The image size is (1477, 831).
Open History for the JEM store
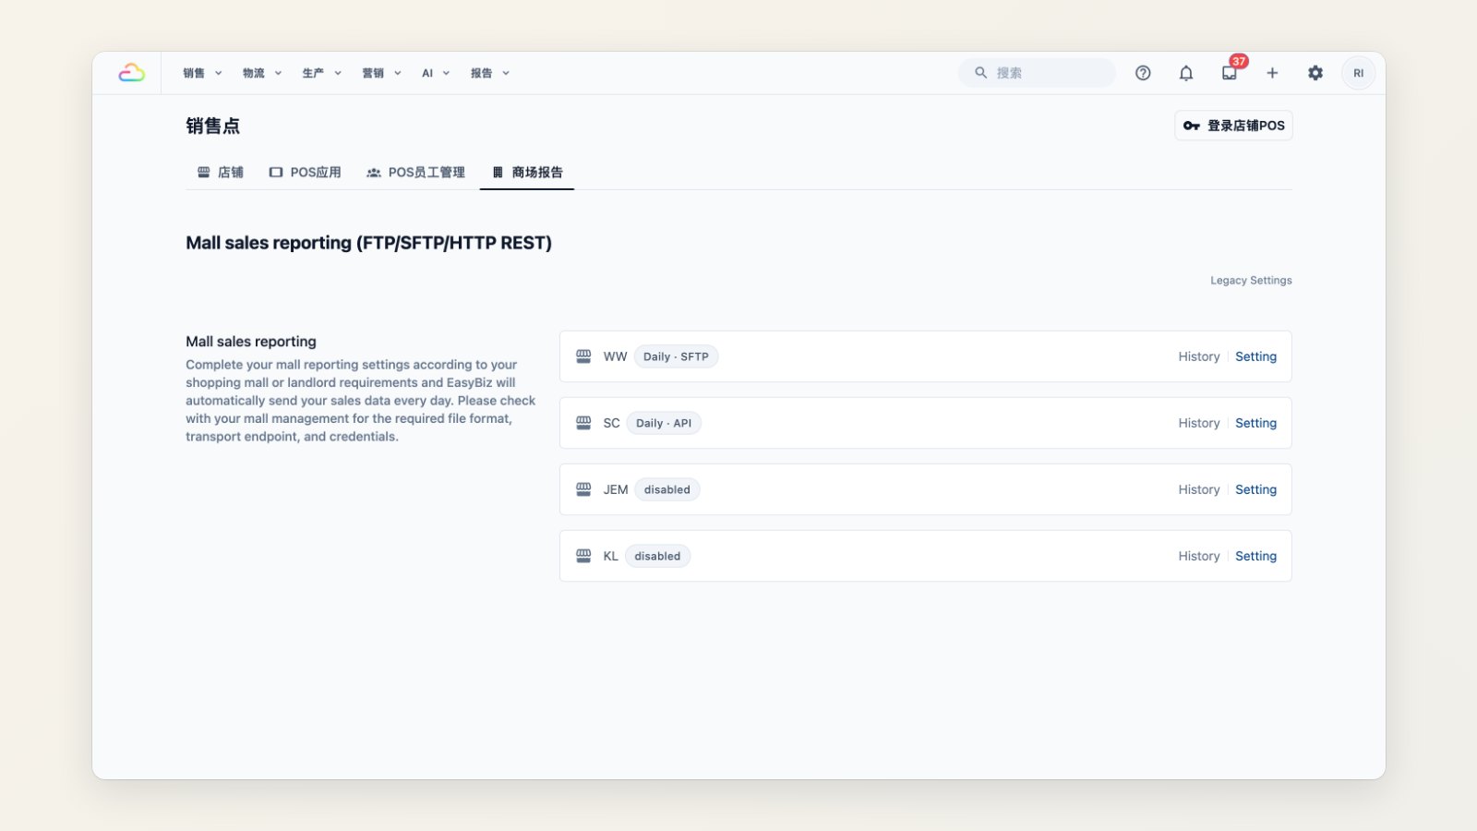coord(1199,489)
